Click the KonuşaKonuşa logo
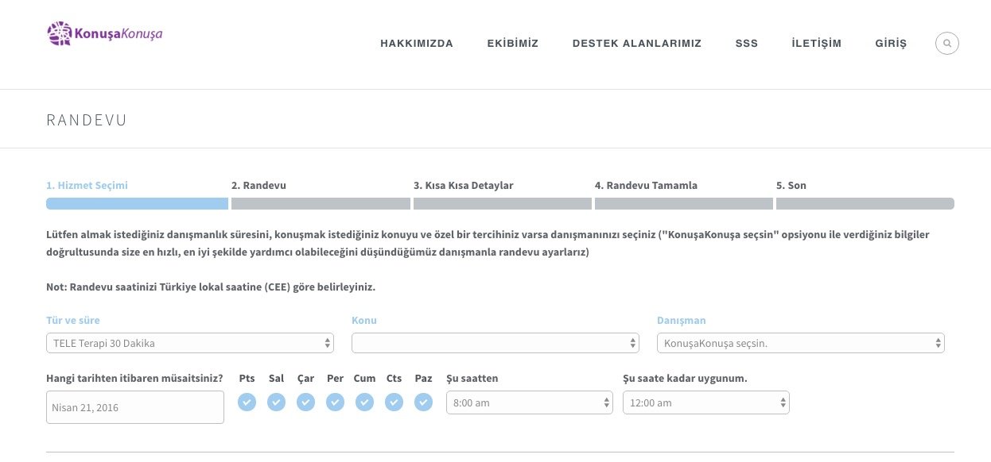 click(105, 34)
